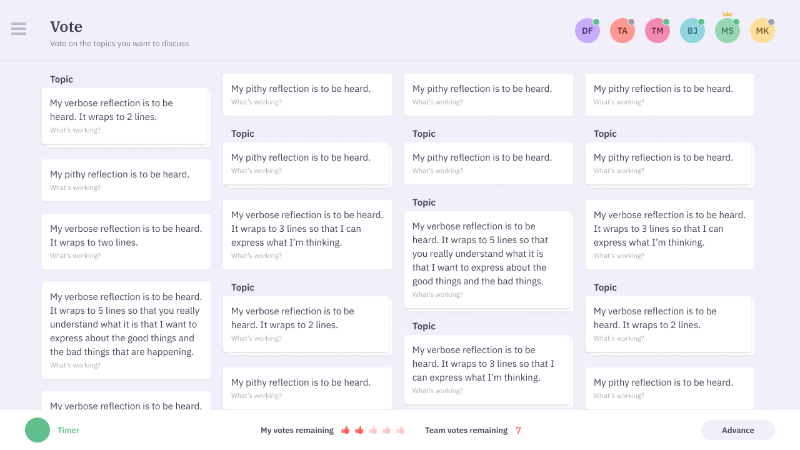Click the MS facilitator avatar

point(727,30)
